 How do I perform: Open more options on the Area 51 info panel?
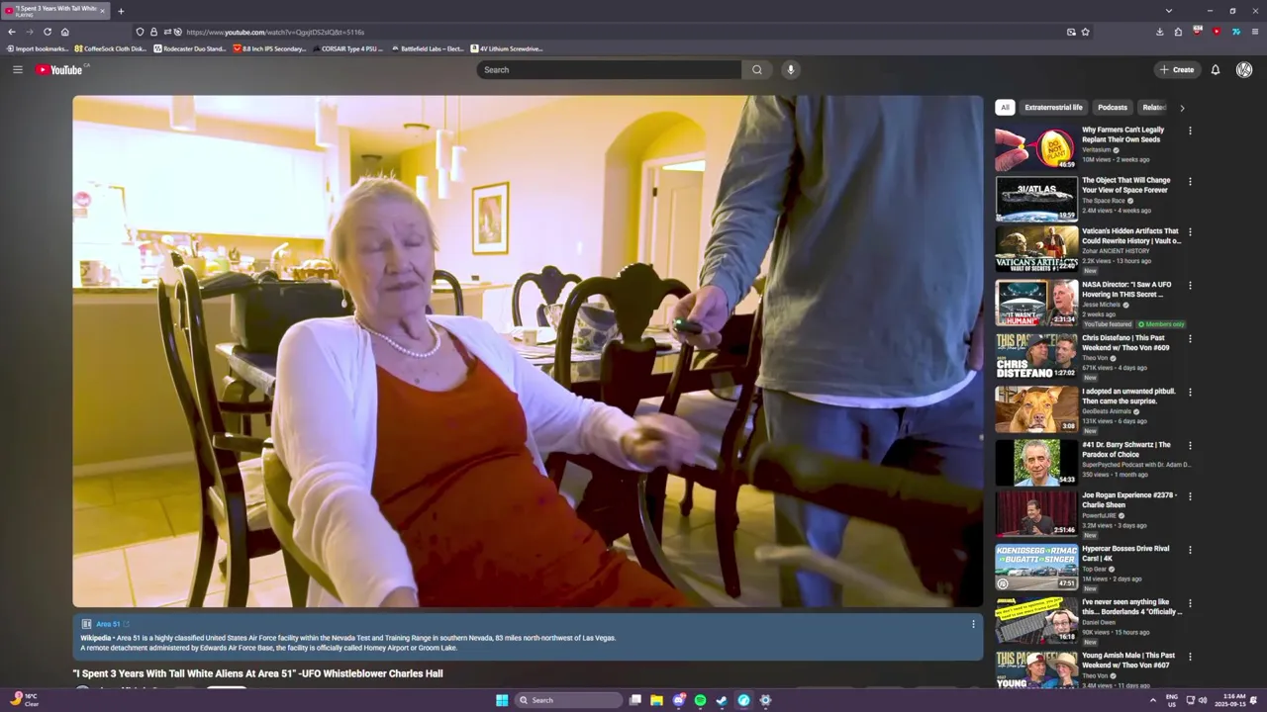pos(973,624)
